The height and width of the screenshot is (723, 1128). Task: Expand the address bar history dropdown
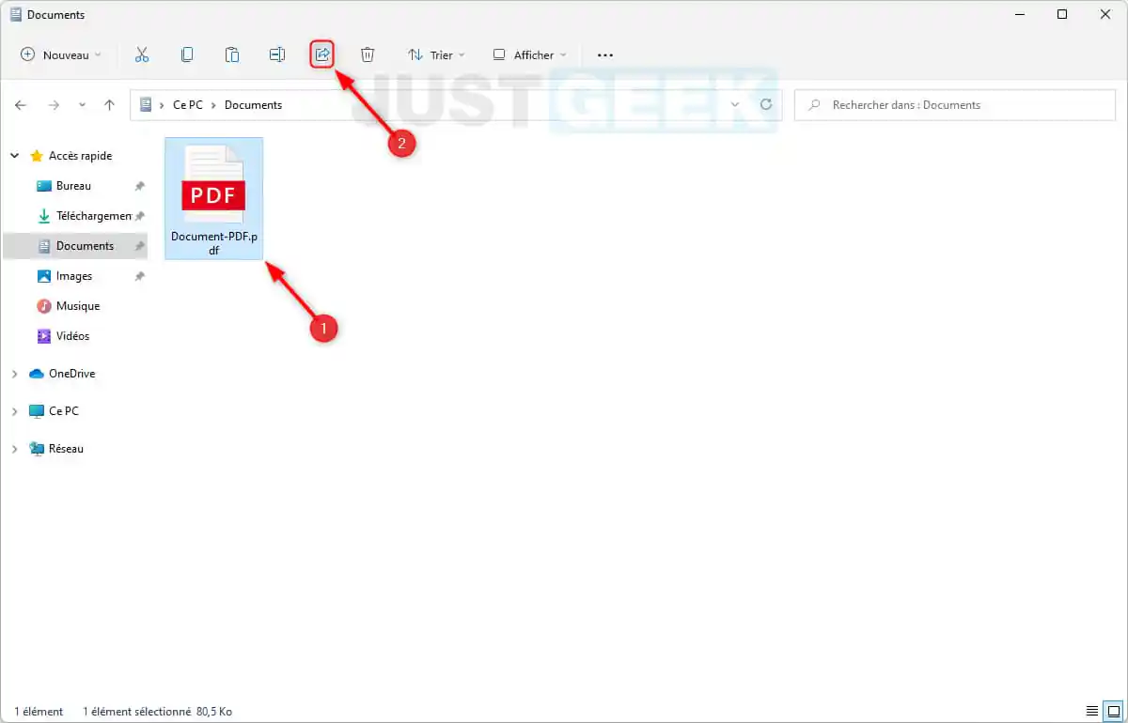pos(735,105)
